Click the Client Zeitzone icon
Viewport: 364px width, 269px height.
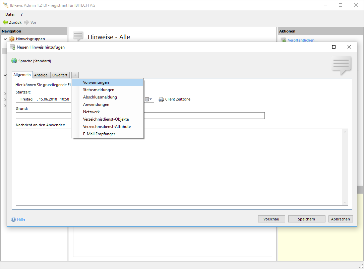coord(161,99)
